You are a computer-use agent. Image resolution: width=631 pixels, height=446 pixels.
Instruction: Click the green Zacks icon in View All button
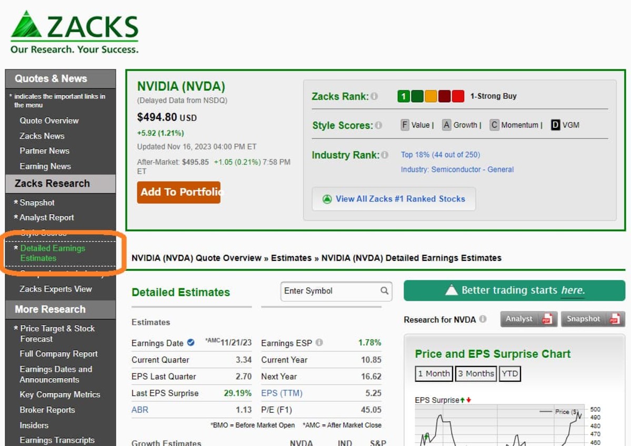tap(327, 199)
